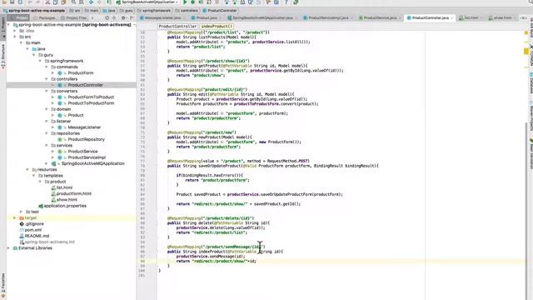The image size is (533, 300).
Task: Click the indexProduct() editor breadcrumb
Action: click(x=217, y=26)
